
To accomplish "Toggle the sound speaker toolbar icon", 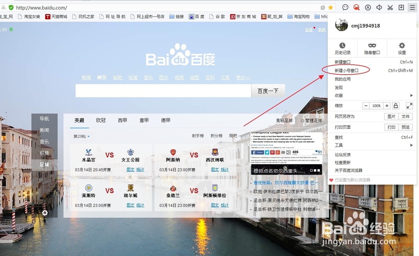I will (379, 8).
